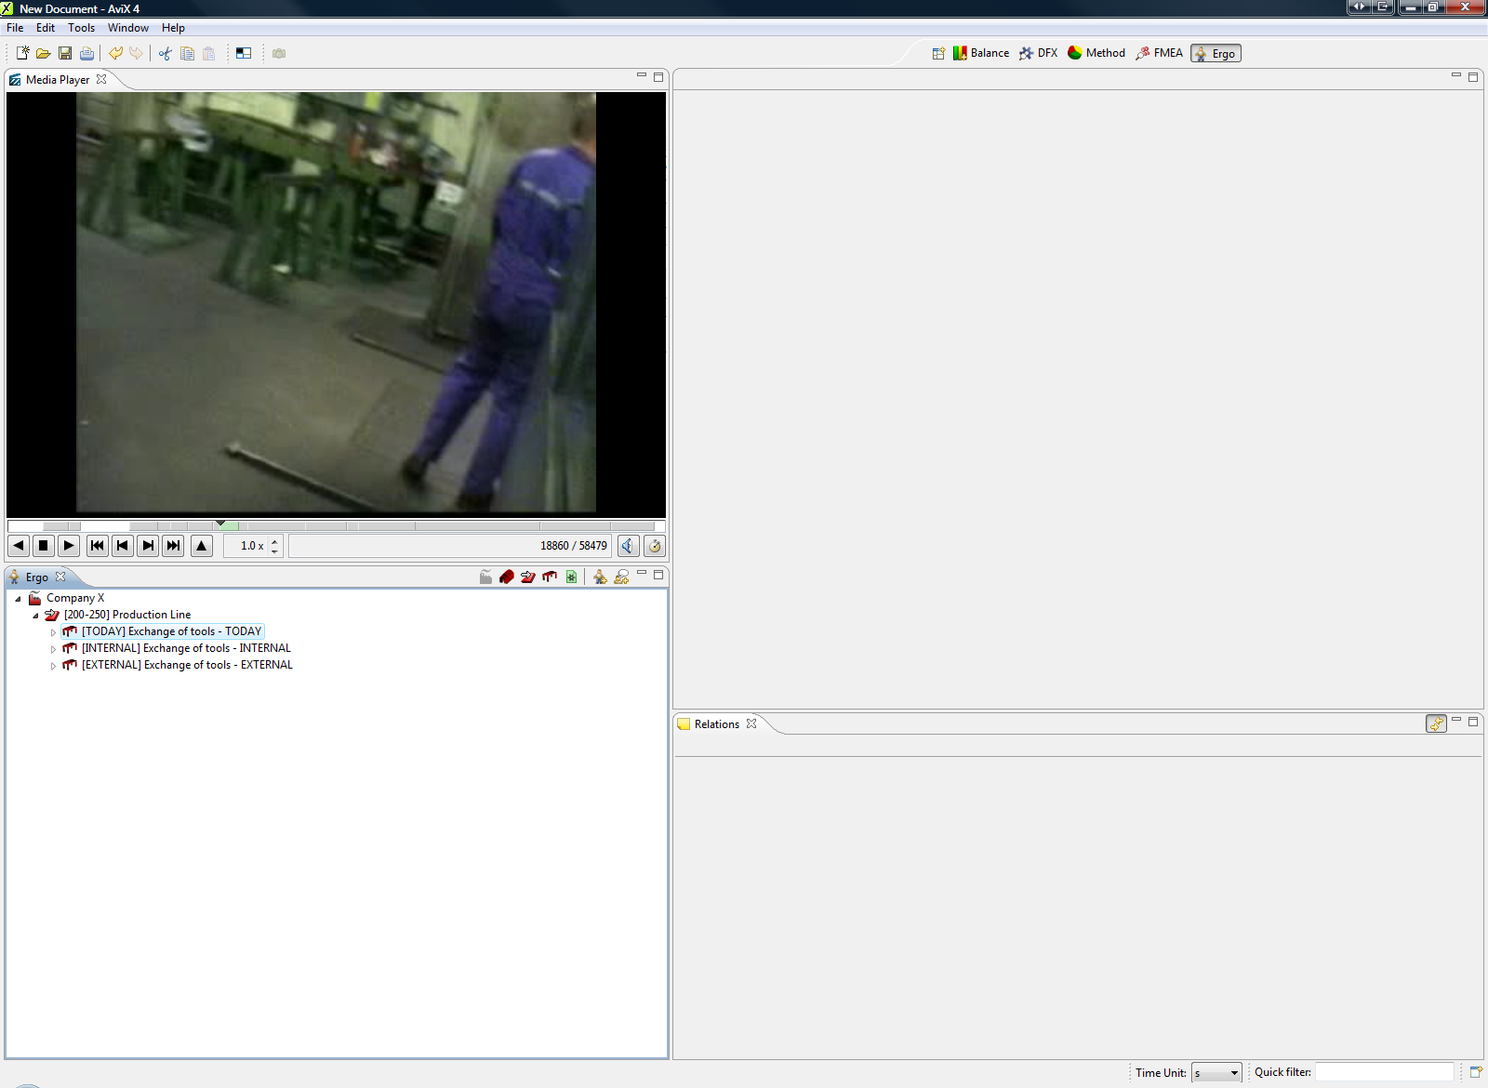The image size is (1488, 1088).
Task: Click the puzzle icon in the Relations panel
Action: point(1437,723)
